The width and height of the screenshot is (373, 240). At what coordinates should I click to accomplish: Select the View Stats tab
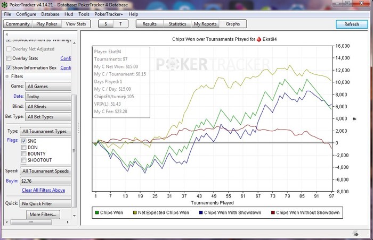(x=76, y=24)
